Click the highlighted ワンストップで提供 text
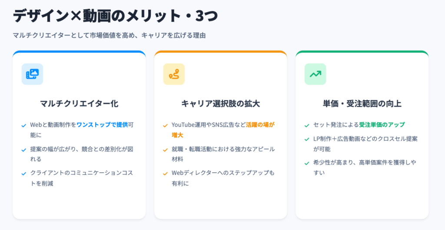 click(102, 125)
